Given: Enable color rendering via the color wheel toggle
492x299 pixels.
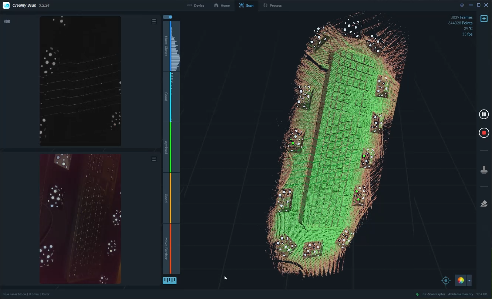Looking at the screenshot, I should (x=460, y=280).
